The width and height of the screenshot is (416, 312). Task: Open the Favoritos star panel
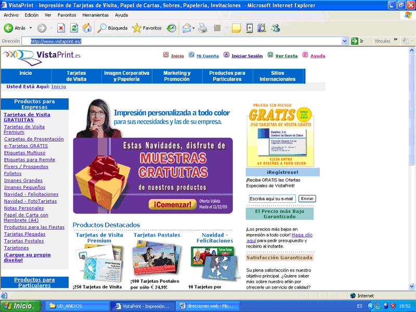pyautogui.click(x=147, y=28)
